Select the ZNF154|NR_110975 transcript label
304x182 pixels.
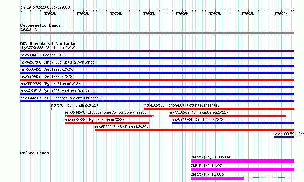click(x=207, y=174)
